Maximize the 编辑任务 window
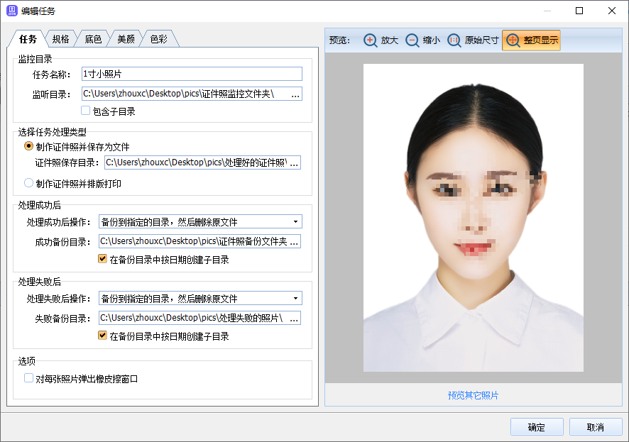This screenshot has width=629, height=442. 579,11
